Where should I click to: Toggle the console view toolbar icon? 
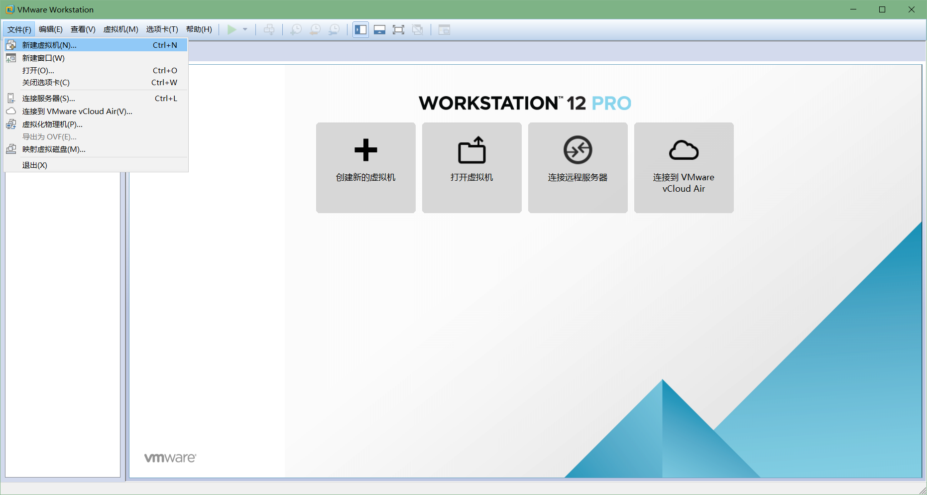click(445, 29)
